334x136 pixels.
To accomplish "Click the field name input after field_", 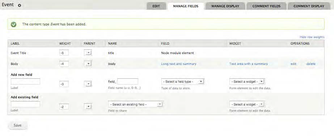I will (128, 81).
